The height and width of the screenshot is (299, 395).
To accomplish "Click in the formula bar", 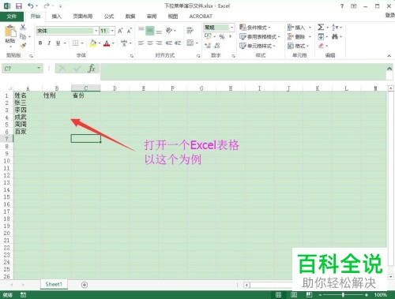I will click(x=243, y=72).
